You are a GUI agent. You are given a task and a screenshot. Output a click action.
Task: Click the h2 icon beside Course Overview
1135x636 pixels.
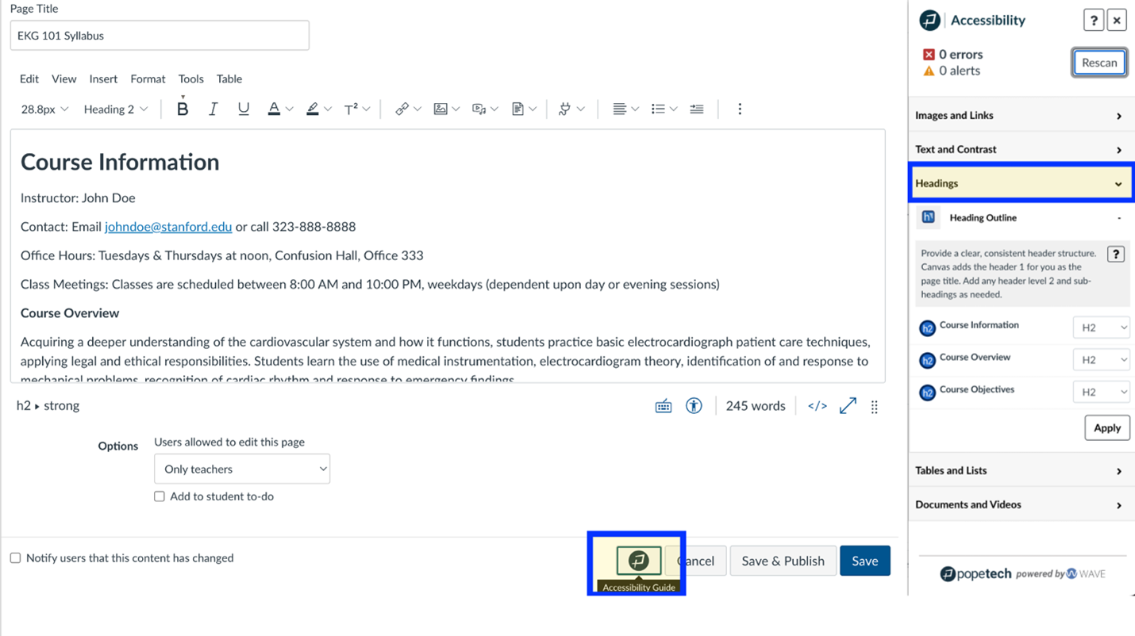pyautogui.click(x=927, y=361)
